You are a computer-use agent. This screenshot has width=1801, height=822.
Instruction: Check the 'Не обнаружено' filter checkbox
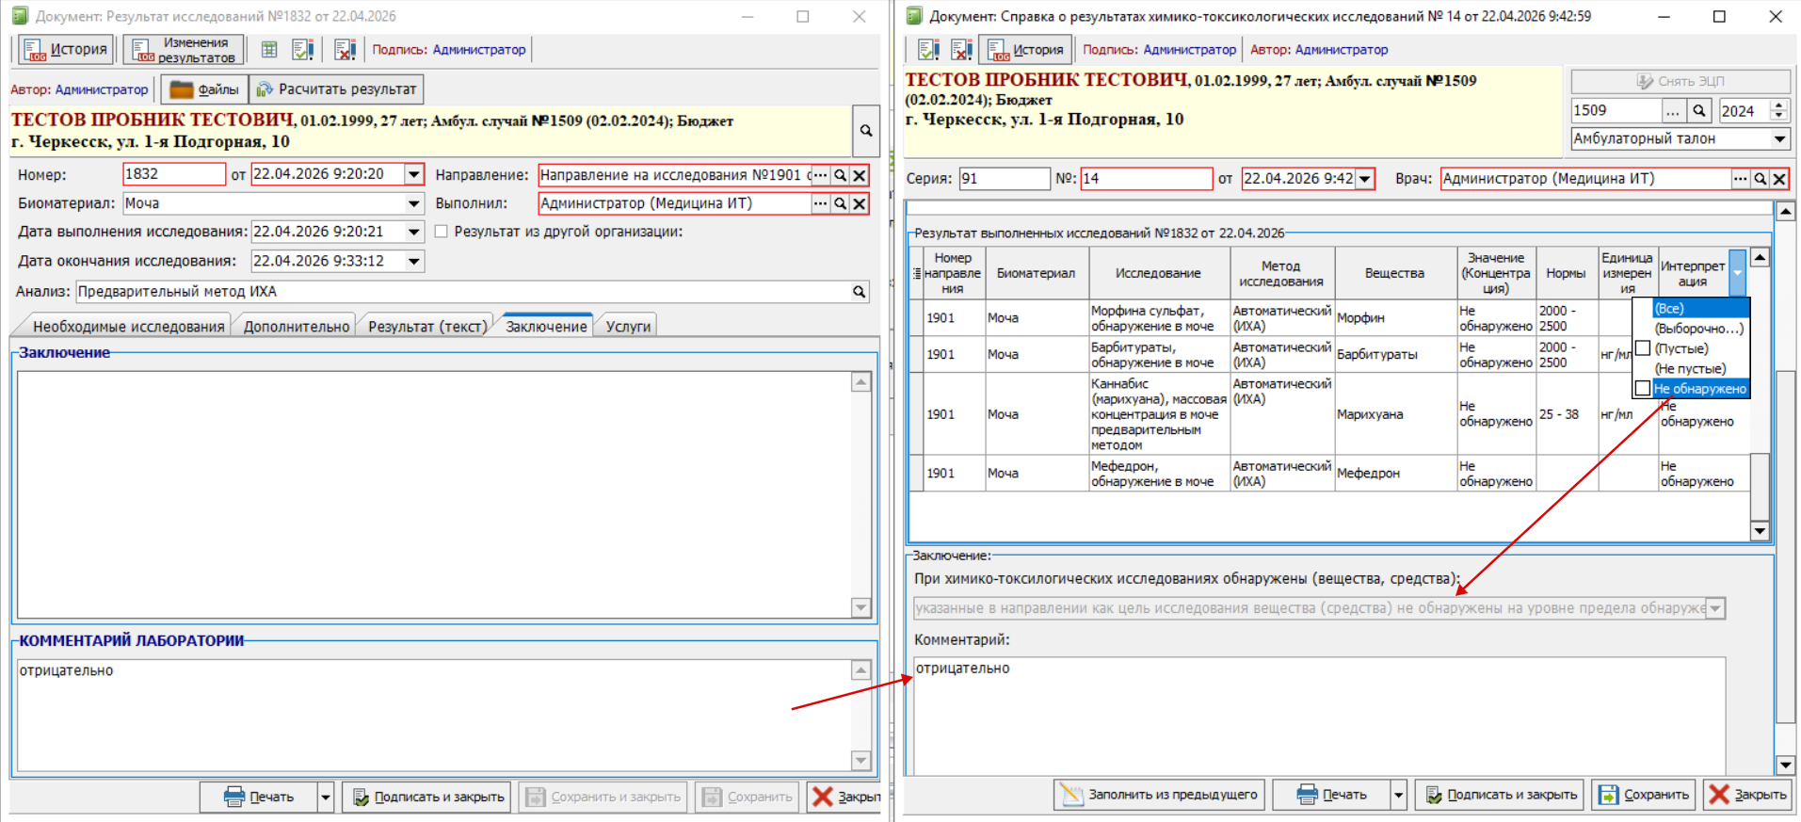(x=1643, y=388)
